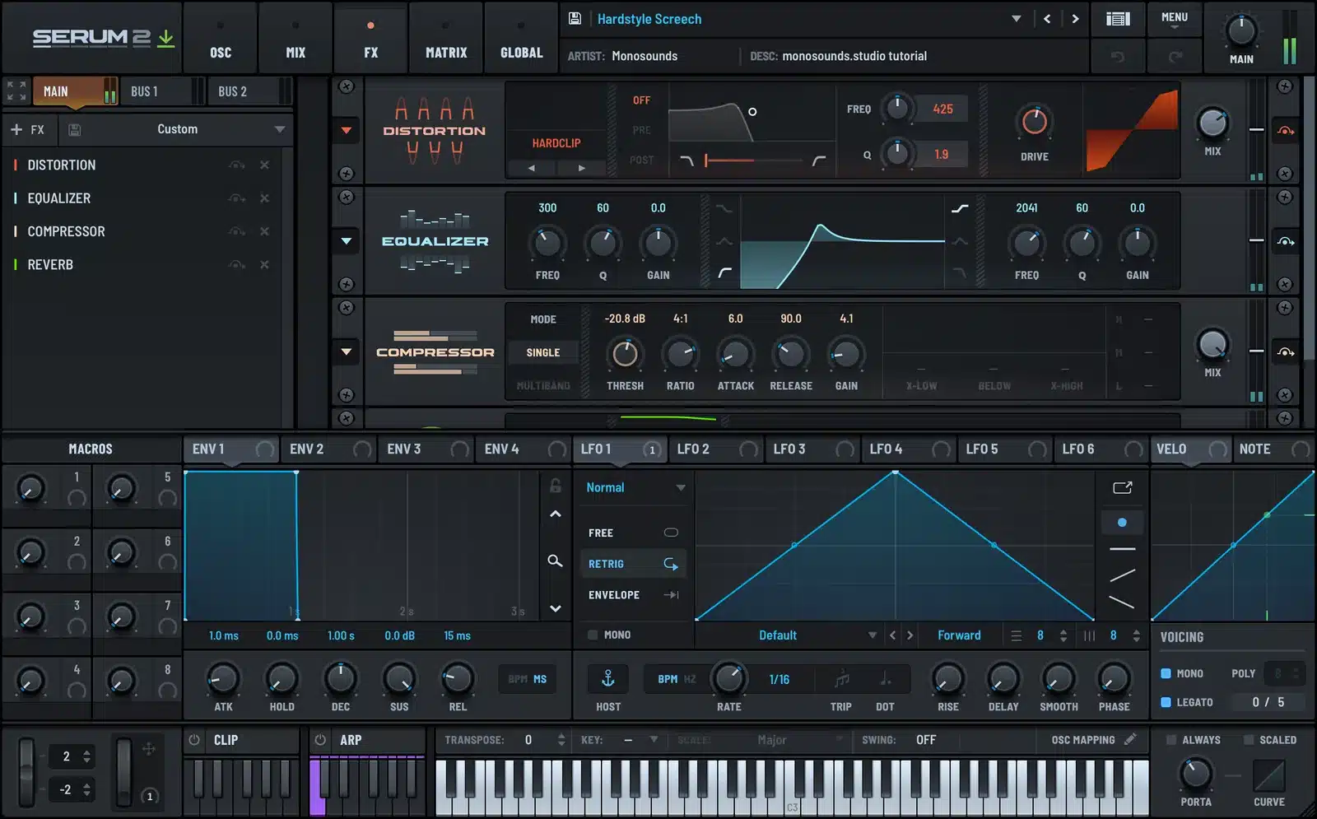The image size is (1317, 819).
Task: Switch to the OSC tab
Action: [x=221, y=38]
